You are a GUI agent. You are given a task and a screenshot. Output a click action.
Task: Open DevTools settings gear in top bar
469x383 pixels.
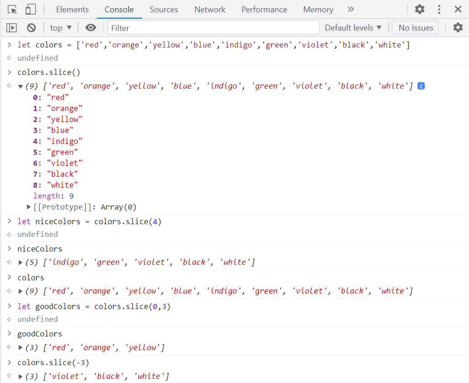(x=420, y=9)
